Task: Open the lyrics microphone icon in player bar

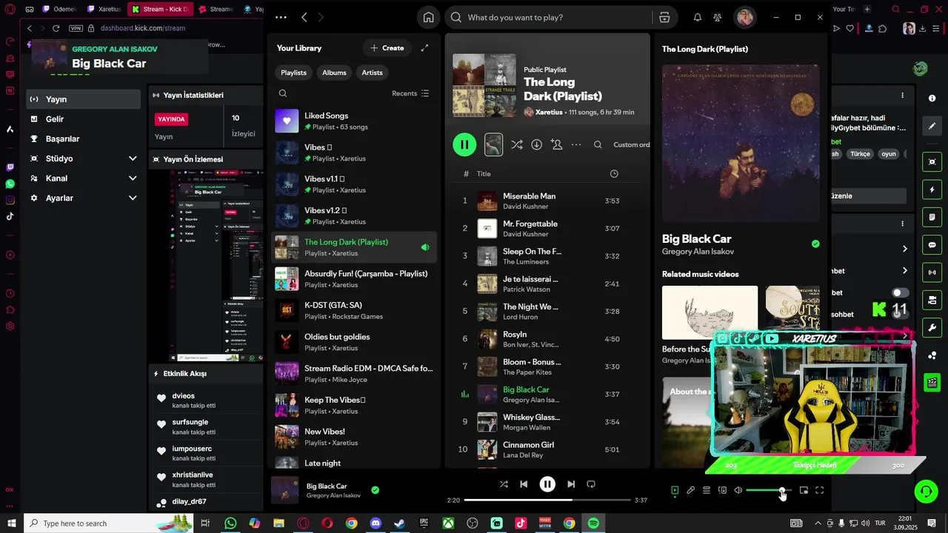Action: point(690,490)
